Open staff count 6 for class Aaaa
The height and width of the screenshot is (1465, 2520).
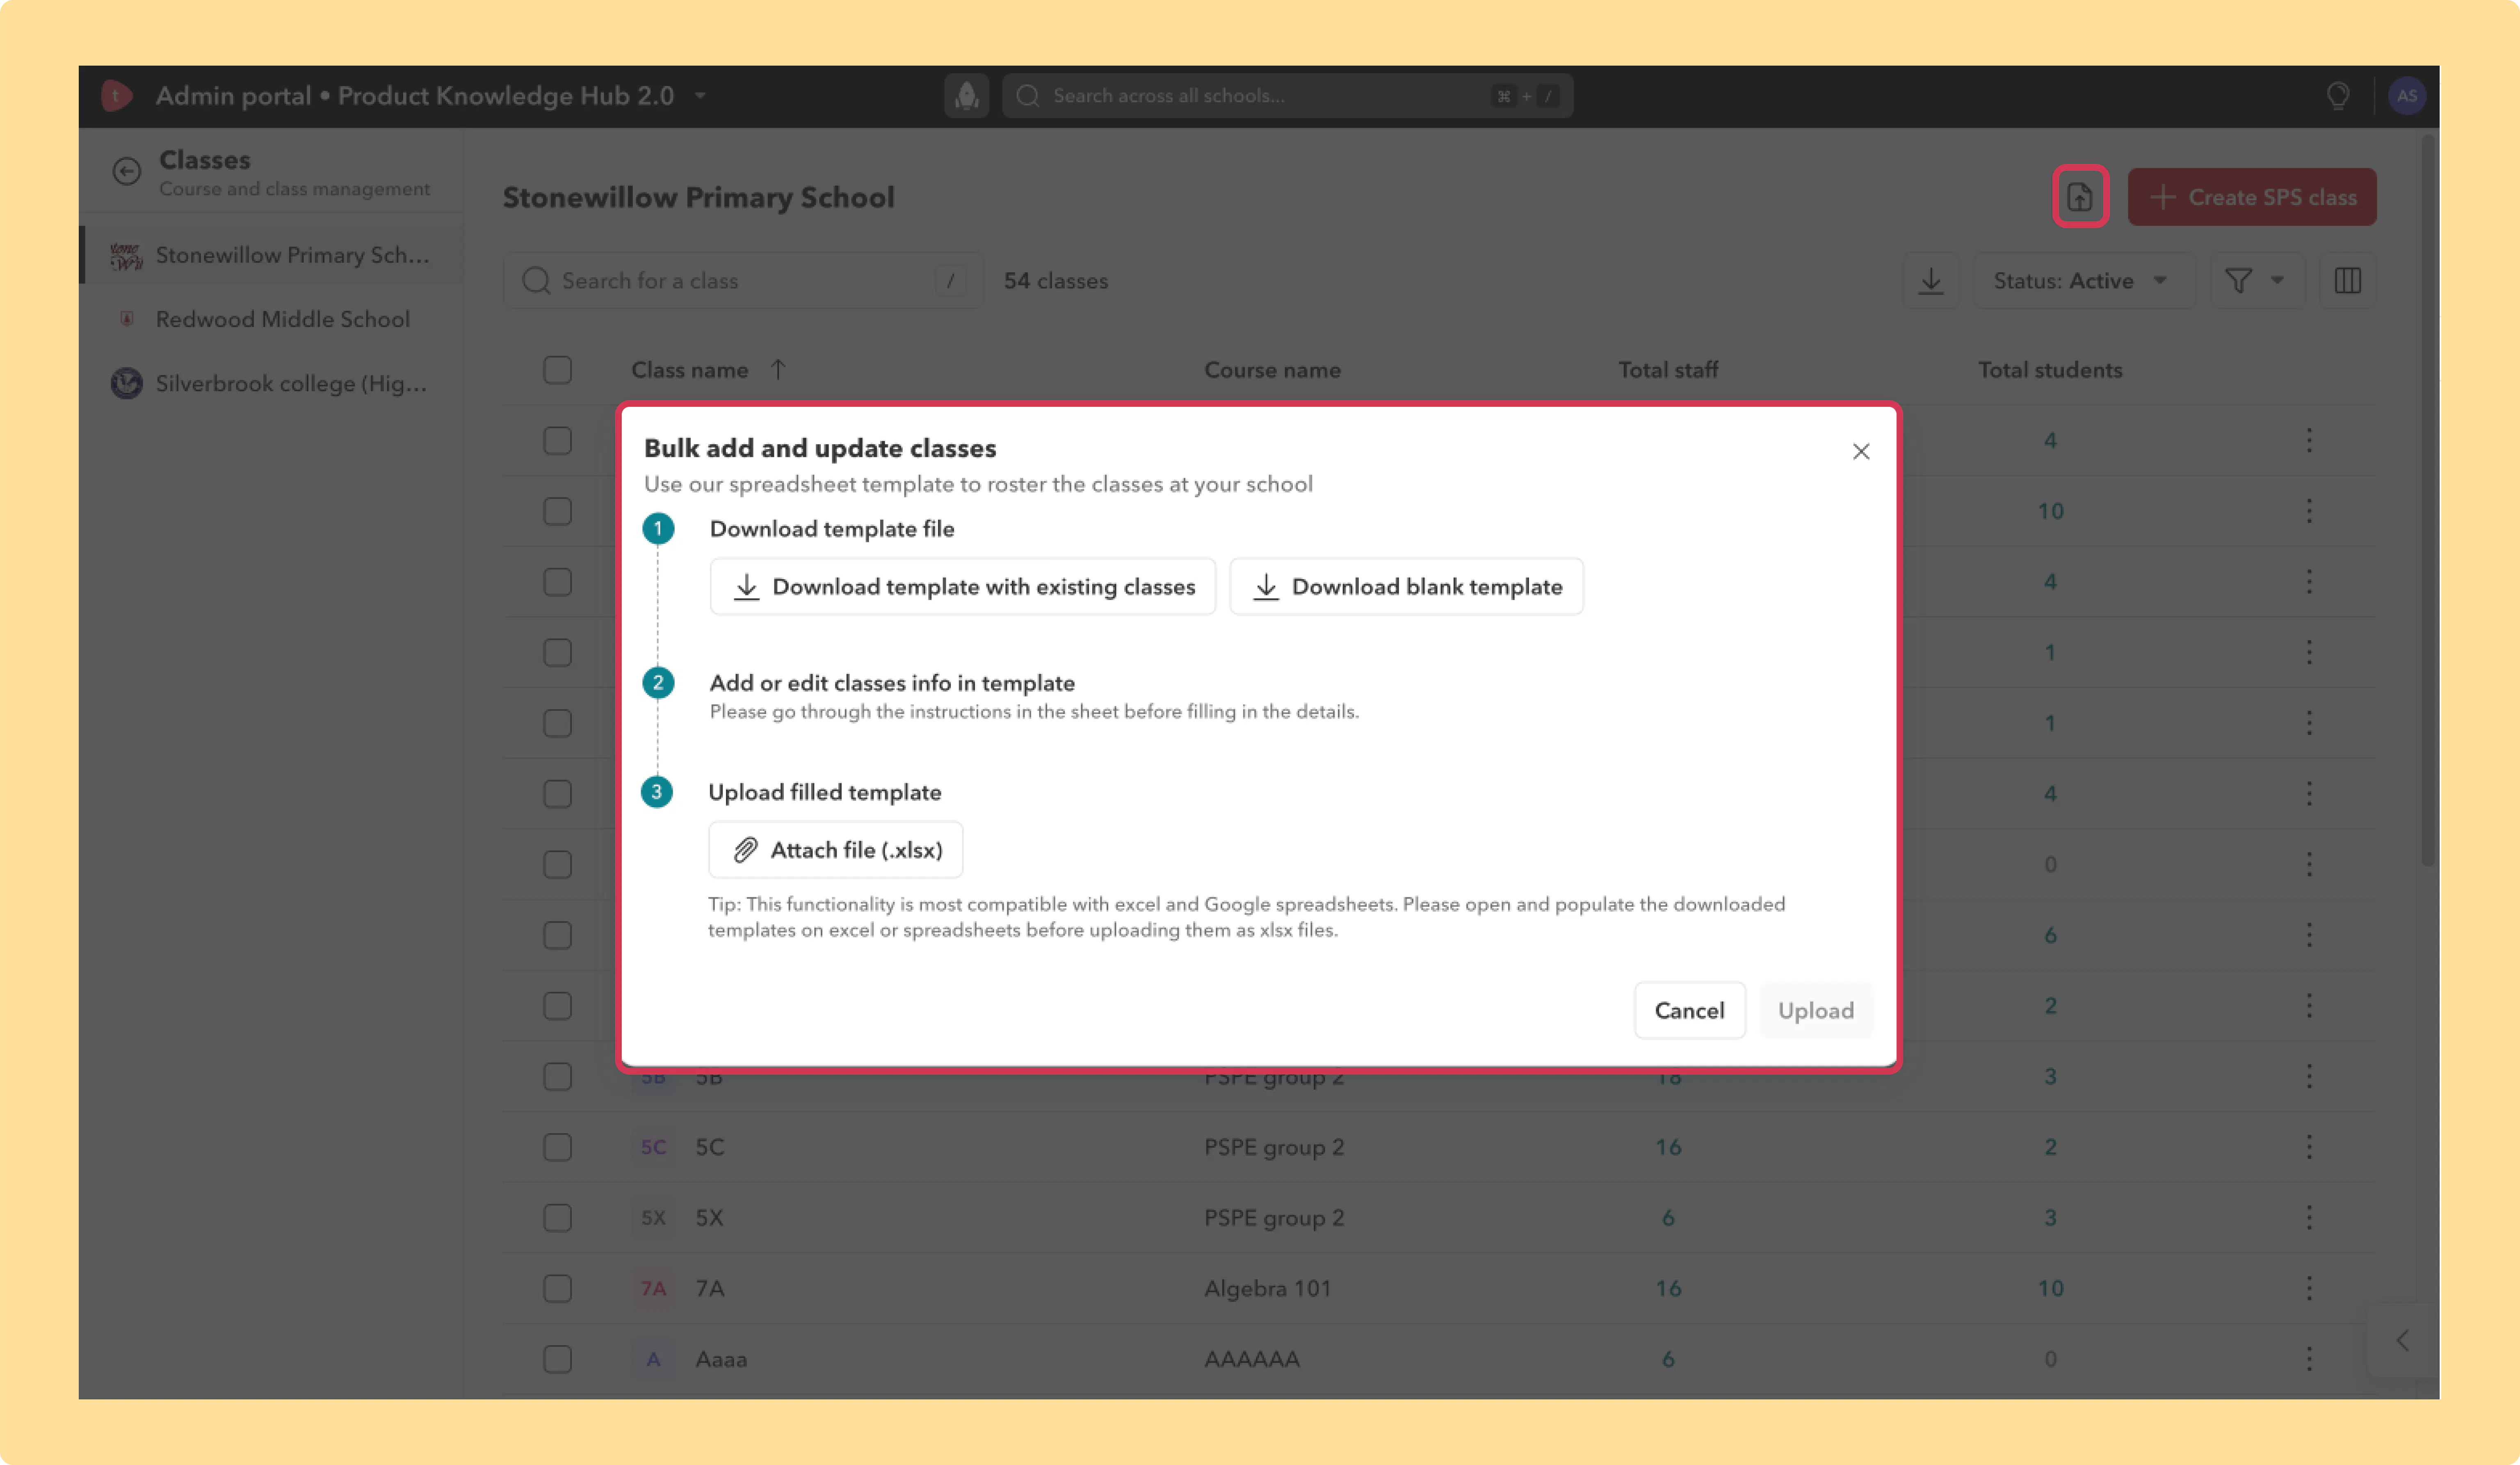[x=1668, y=1359]
